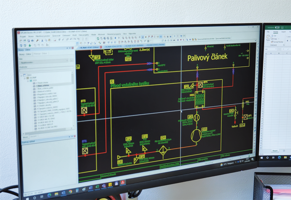Show hidden system tray icons chevron
Viewport: 291px width, 200px height.
click(x=236, y=162)
